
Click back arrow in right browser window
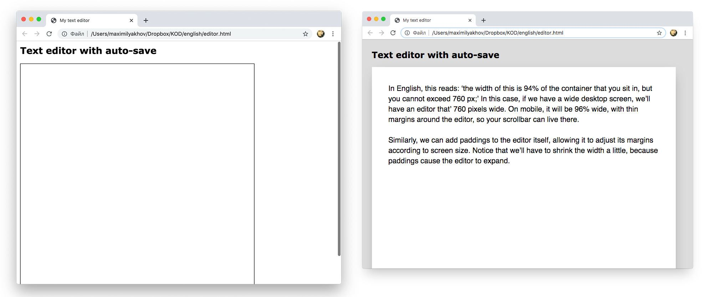coord(370,33)
